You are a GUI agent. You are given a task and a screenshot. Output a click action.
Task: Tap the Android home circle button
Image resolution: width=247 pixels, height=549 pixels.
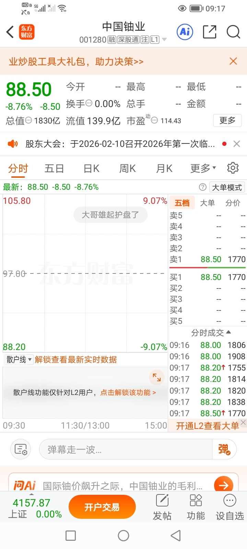[x=123, y=536]
